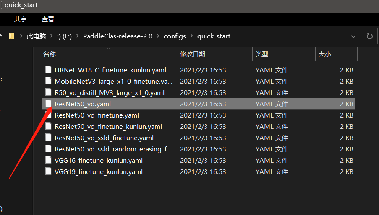The width and height of the screenshot is (379, 215).
Task: Expand chevron after configs breadcrumb
Action: [192, 36]
